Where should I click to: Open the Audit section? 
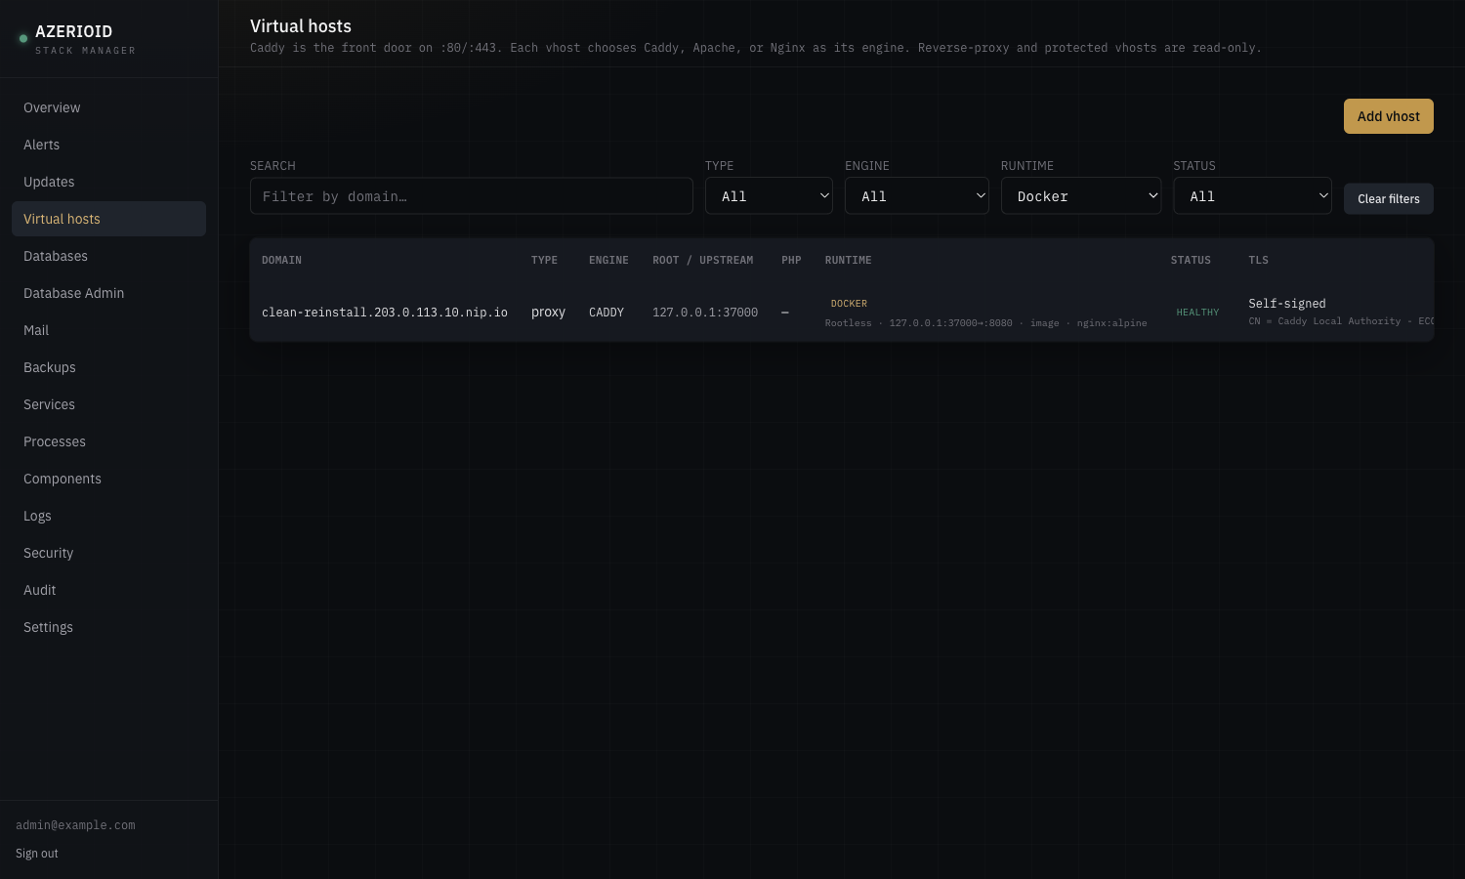point(108,590)
